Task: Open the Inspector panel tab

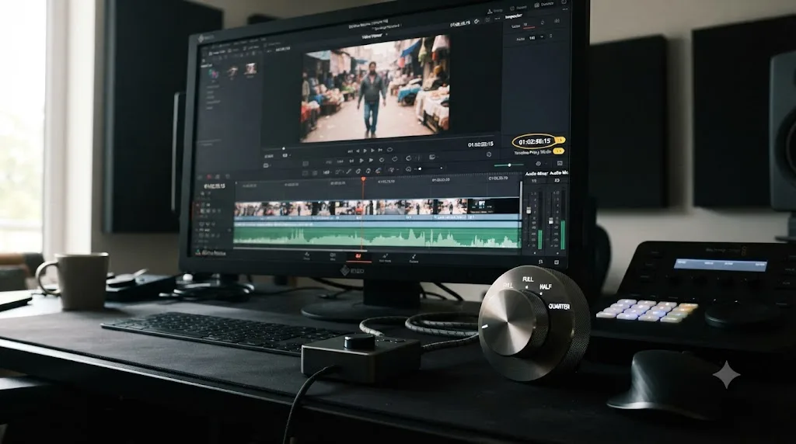Action: click(x=513, y=16)
